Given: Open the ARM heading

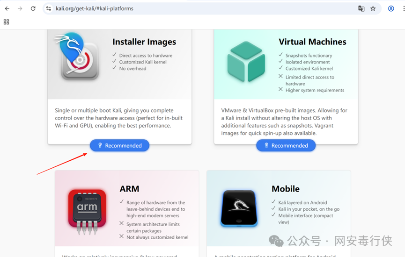Looking at the screenshot, I should [x=129, y=189].
